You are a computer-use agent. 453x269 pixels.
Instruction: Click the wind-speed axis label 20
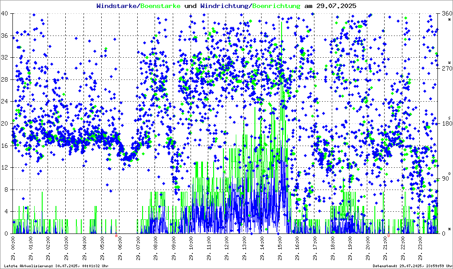click(x=4, y=123)
